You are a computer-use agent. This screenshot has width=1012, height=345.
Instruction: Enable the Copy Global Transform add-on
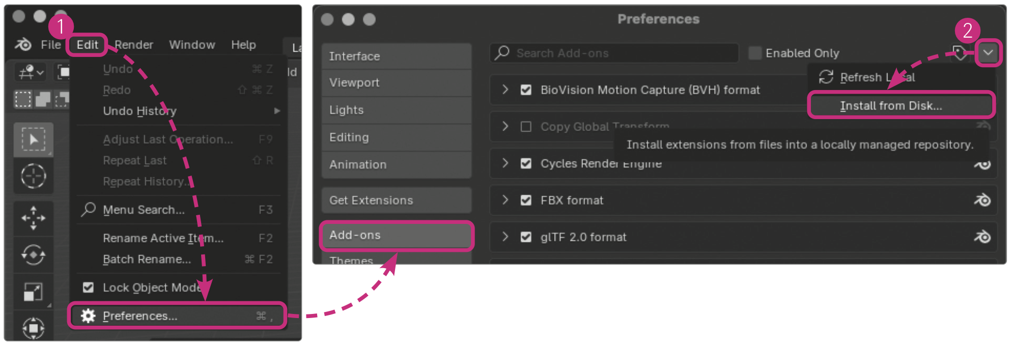point(526,127)
